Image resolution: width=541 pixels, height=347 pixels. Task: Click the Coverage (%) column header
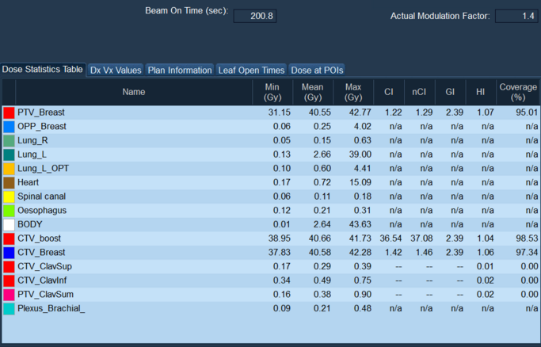click(x=519, y=92)
